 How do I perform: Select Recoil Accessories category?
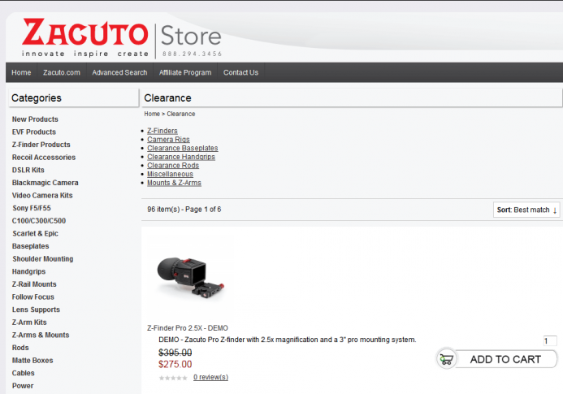pos(44,158)
